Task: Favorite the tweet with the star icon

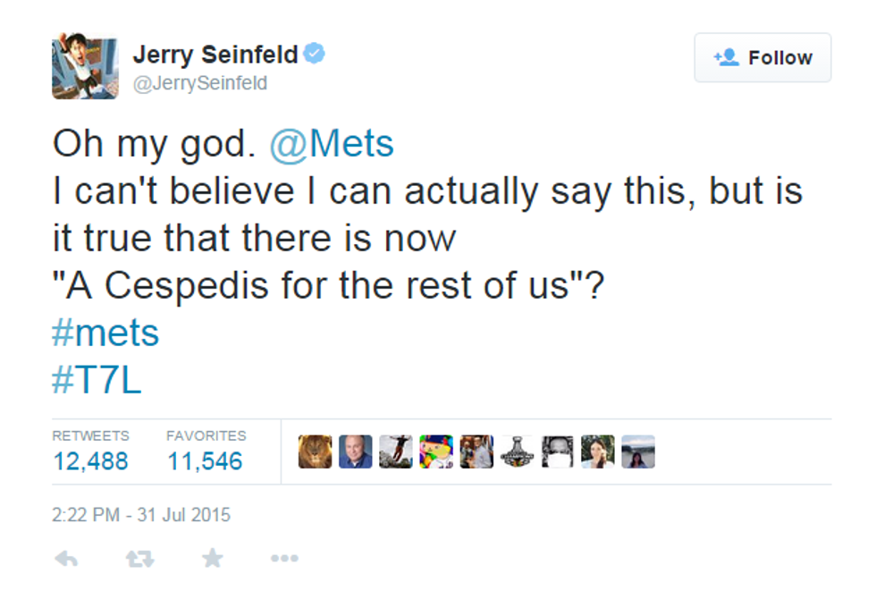Action: click(x=212, y=559)
